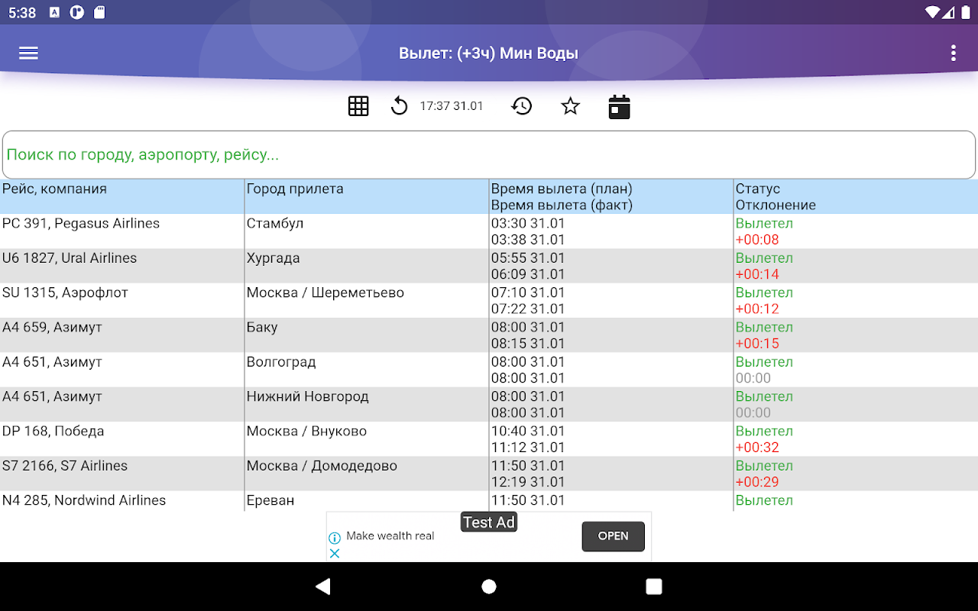Tap the favorites star icon

tap(571, 106)
